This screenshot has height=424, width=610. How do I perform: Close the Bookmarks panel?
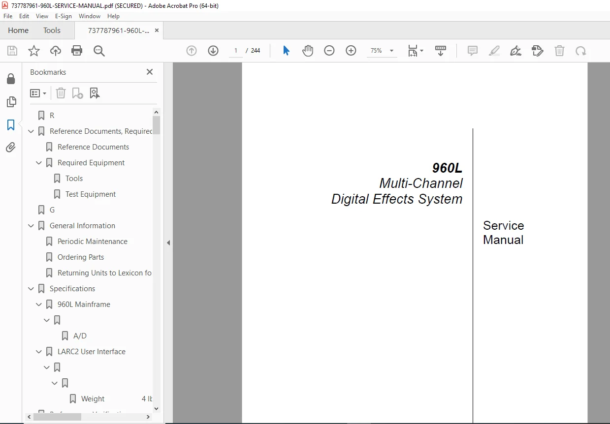(150, 72)
